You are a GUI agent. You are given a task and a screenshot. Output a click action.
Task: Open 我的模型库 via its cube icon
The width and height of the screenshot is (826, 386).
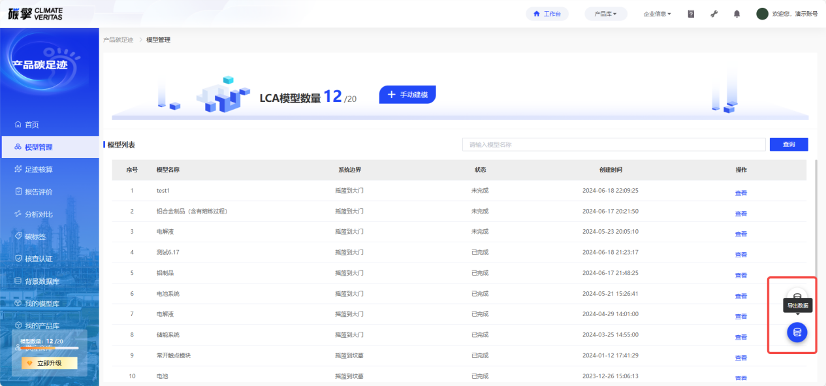click(x=18, y=303)
